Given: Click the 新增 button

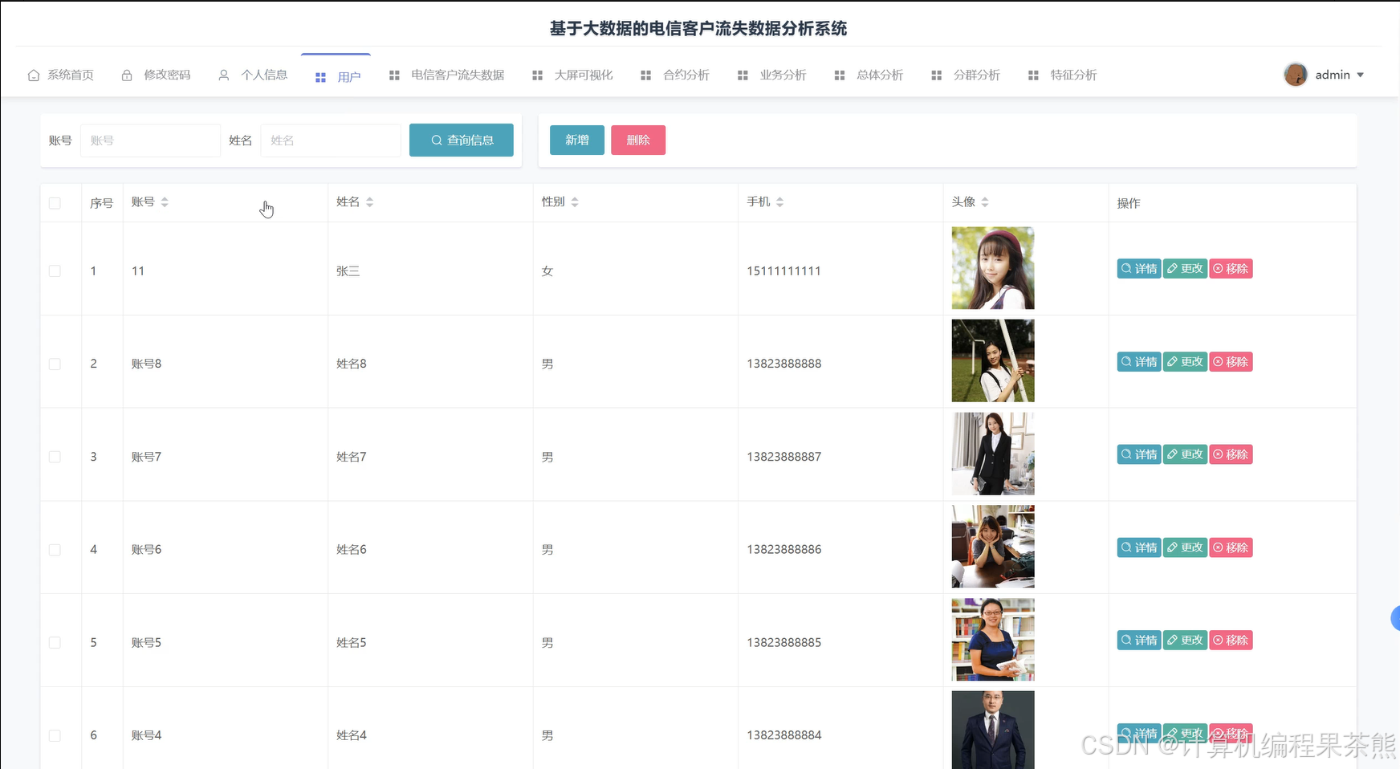Looking at the screenshot, I should point(577,140).
